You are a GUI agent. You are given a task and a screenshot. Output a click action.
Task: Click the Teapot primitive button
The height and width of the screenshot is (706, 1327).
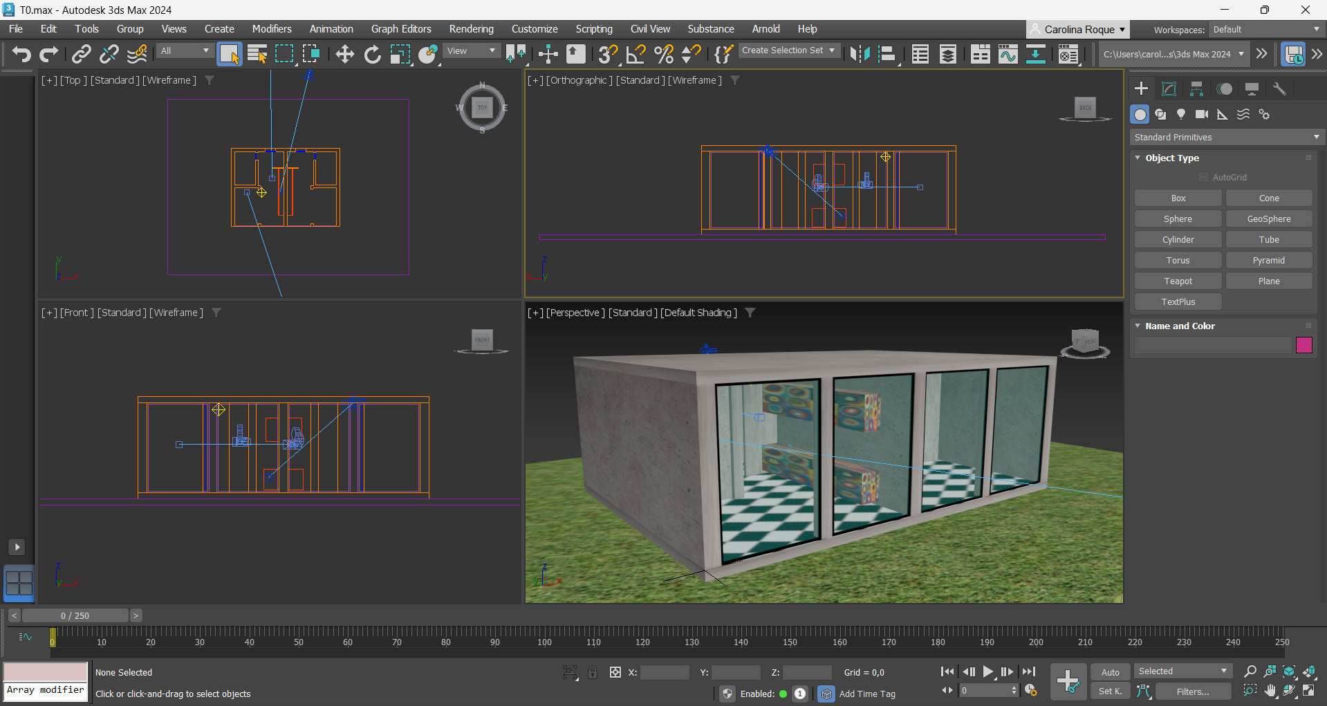tap(1178, 281)
